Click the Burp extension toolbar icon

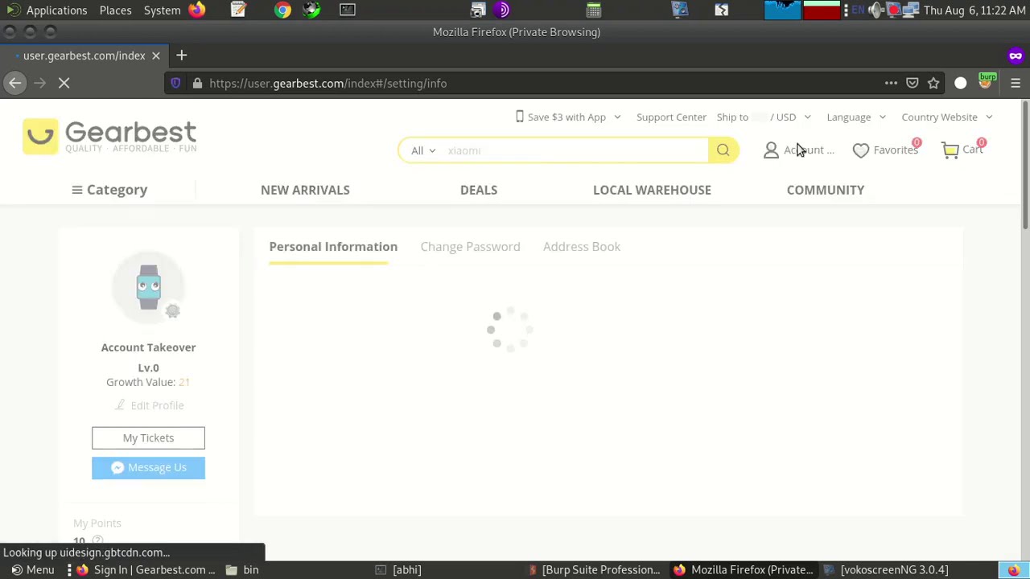[987, 83]
